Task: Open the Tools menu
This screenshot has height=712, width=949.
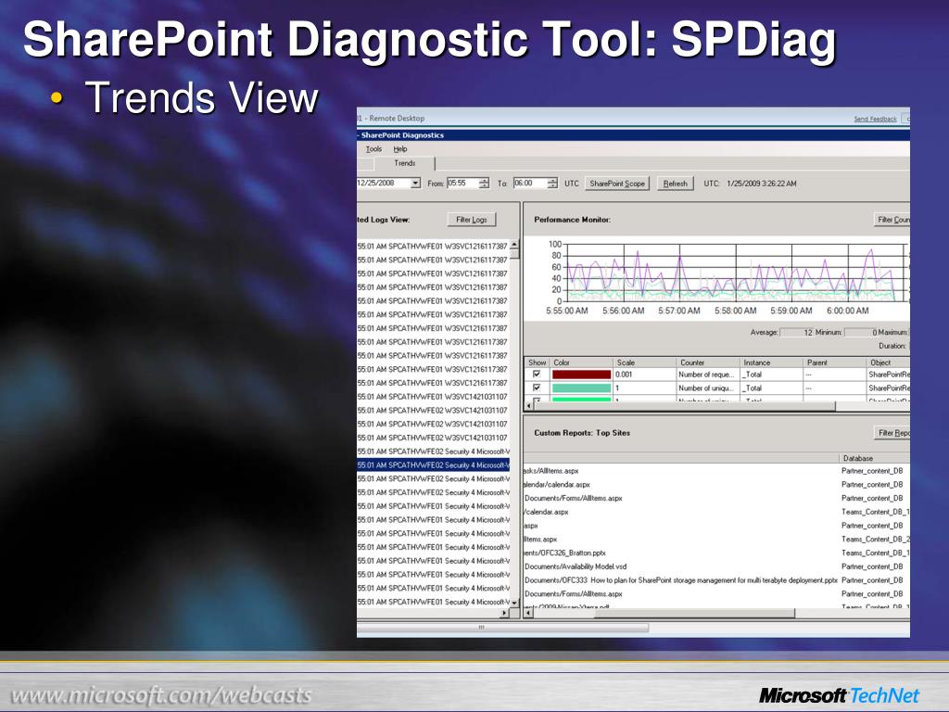Action: click(373, 149)
